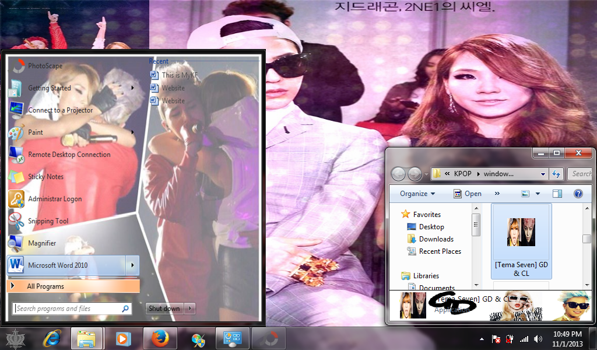Image resolution: width=597 pixels, height=350 pixels.
Task: Click Open in Explorer toolbar
Action: [x=468, y=194]
